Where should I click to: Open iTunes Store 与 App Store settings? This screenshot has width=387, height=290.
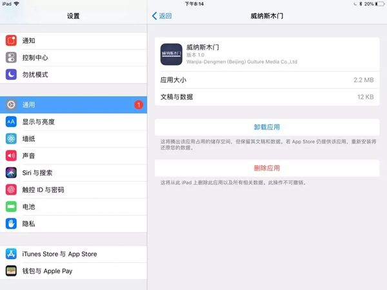pyautogui.click(x=74, y=254)
